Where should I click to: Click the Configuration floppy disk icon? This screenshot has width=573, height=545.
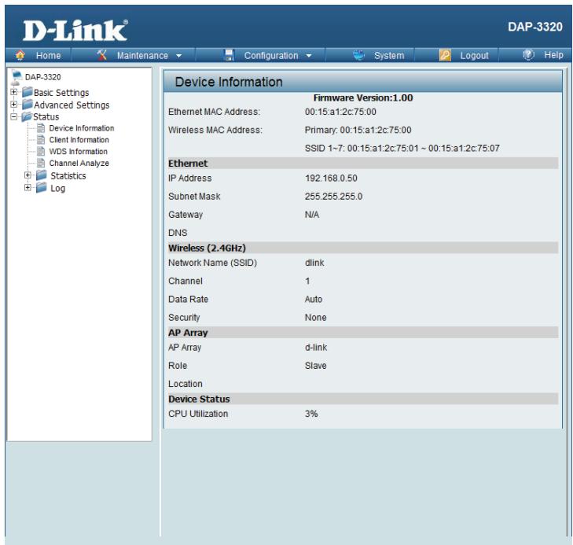[x=229, y=55]
